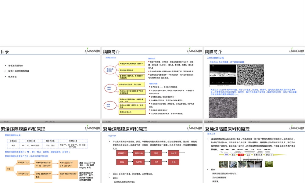Select the fibrous network SEM image
The width and height of the screenshot is (305, 183).
(250, 74)
